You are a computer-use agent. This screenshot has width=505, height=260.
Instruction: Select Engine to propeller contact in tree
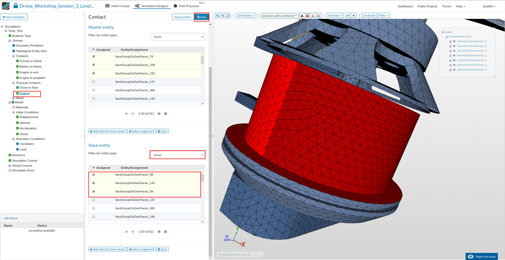pyautogui.click(x=32, y=78)
